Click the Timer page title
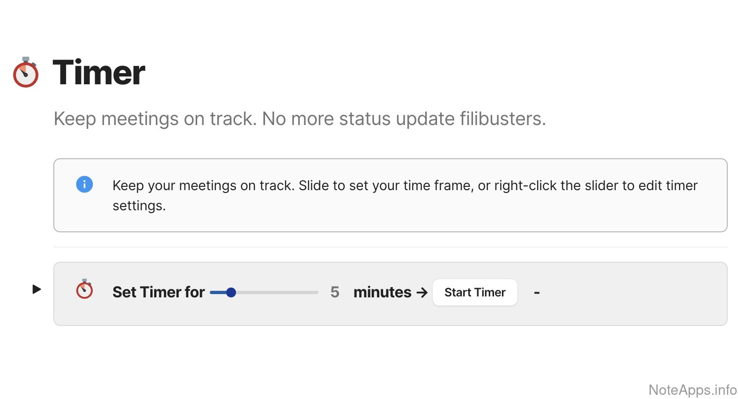 99,73
